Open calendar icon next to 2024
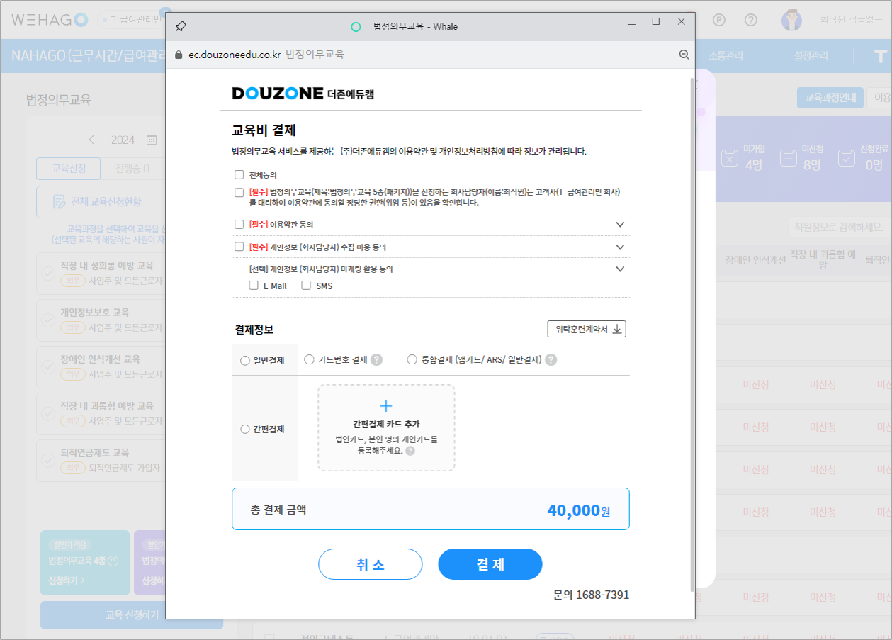Image resolution: width=892 pixels, height=640 pixels. 152,140
